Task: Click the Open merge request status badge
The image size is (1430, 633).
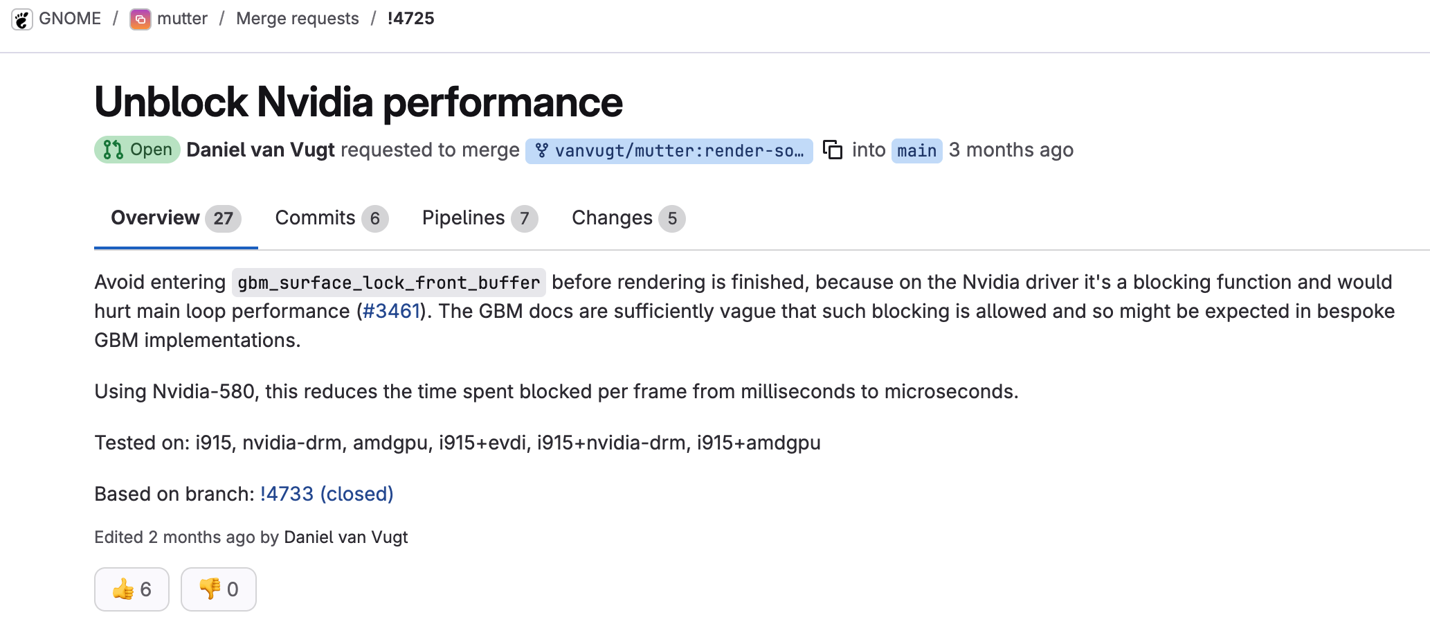Action: [x=137, y=150]
